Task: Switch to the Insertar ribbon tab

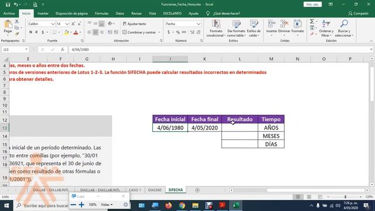Action: 43,13
